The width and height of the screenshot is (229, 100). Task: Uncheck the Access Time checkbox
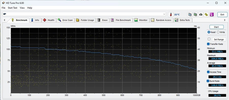pos(208,72)
